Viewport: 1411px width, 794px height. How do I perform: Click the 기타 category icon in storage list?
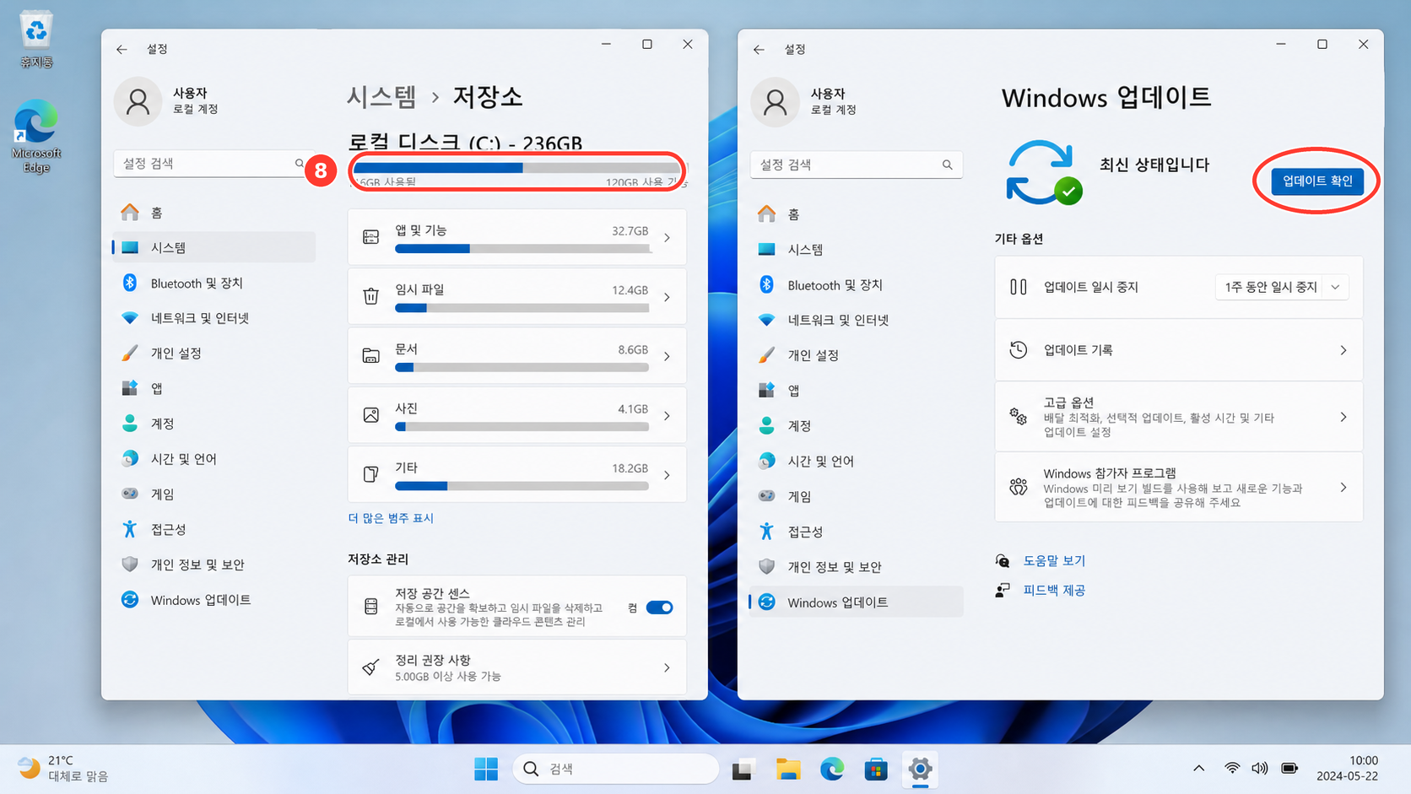(x=370, y=474)
